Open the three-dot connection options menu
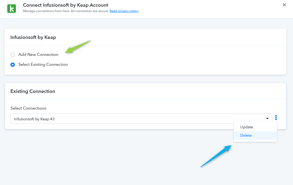This screenshot has height=185, width=293. [x=276, y=118]
